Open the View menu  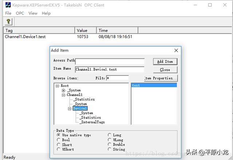pos(33,13)
